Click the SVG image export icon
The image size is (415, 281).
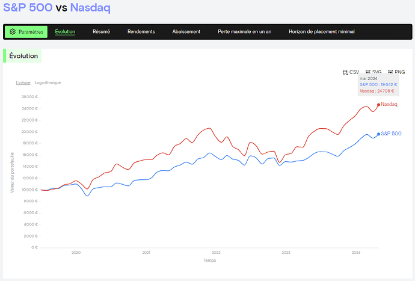click(x=367, y=72)
